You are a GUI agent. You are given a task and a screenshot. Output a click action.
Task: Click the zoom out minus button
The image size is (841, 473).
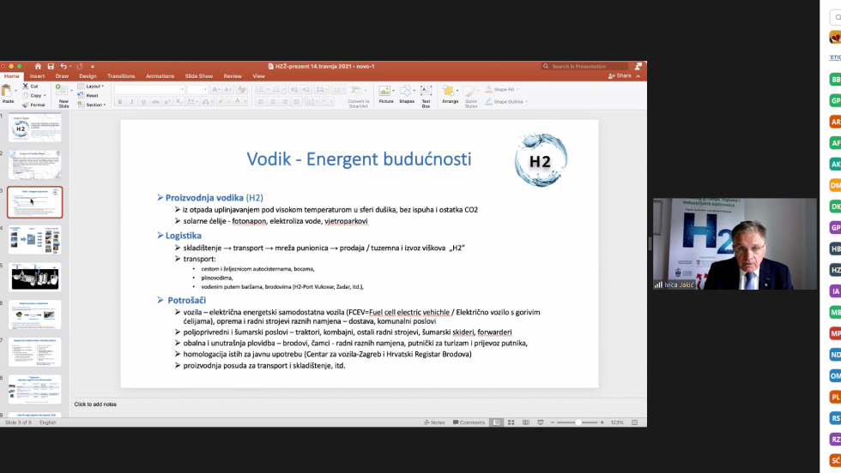coord(553,422)
